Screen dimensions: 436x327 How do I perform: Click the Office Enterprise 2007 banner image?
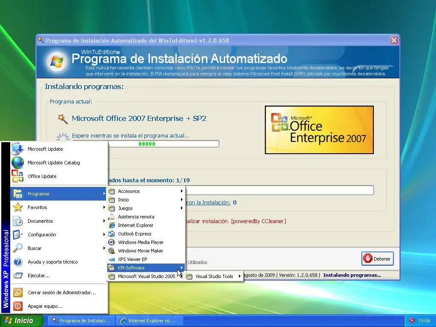[319, 130]
